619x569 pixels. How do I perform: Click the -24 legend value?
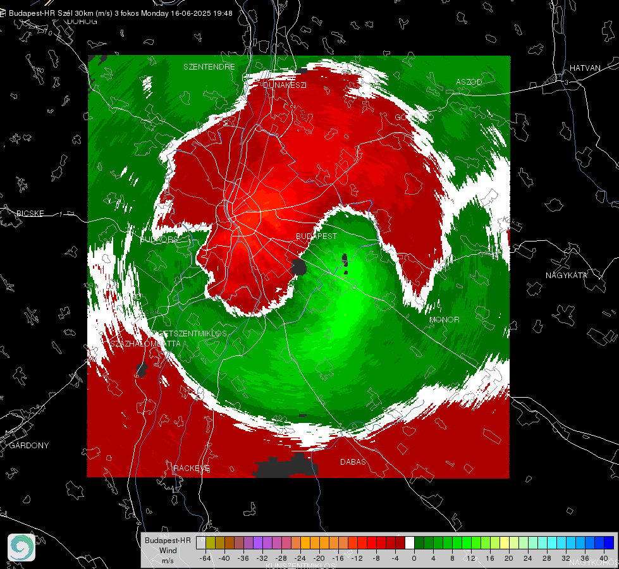point(300,558)
